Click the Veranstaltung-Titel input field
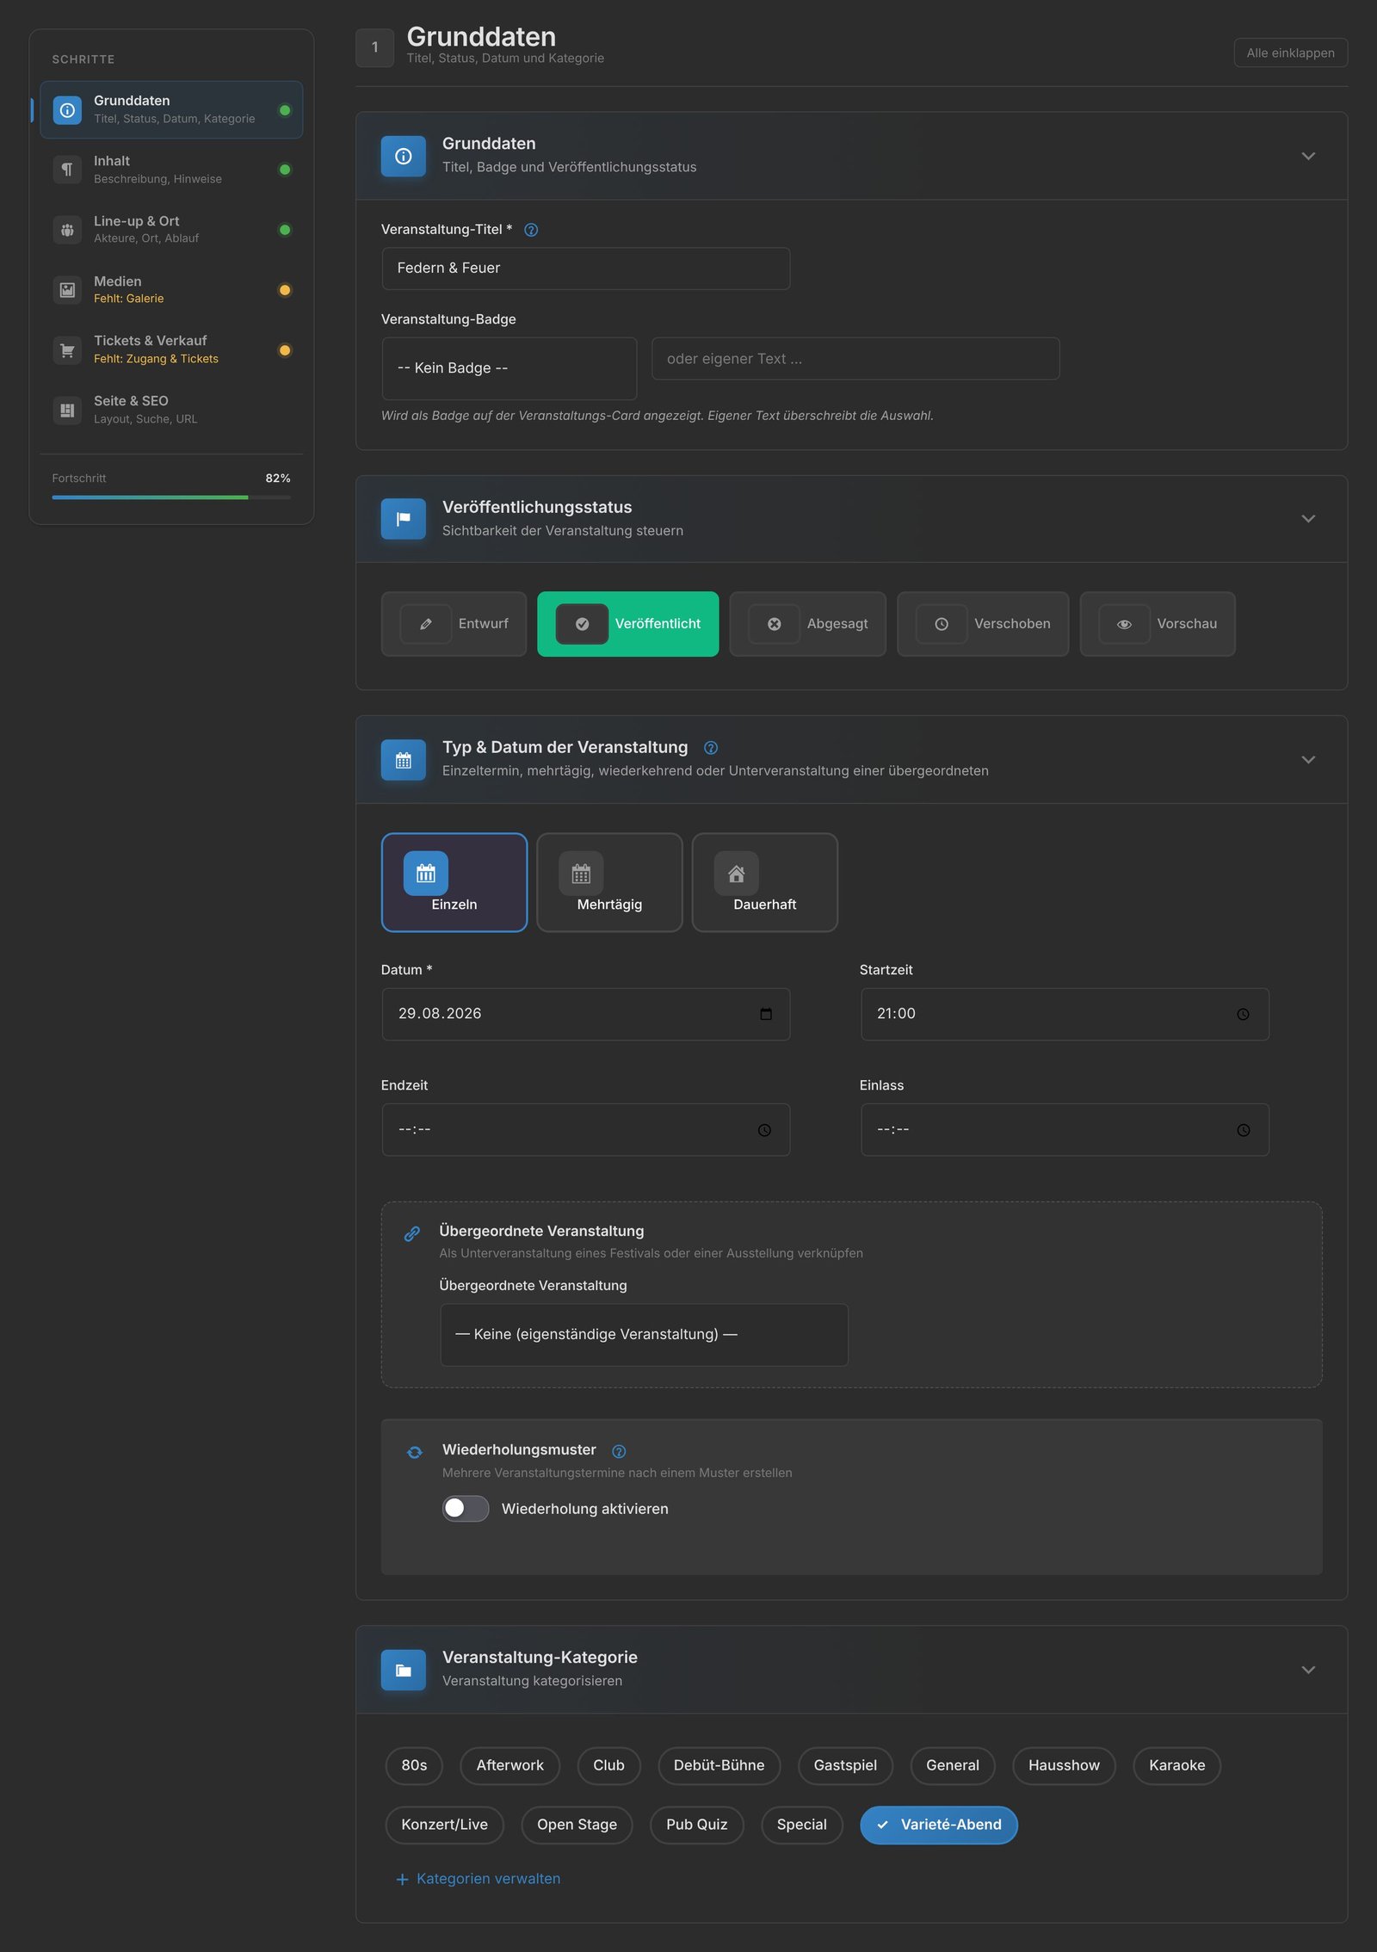The width and height of the screenshot is (1377, 1952). point(585,269)
